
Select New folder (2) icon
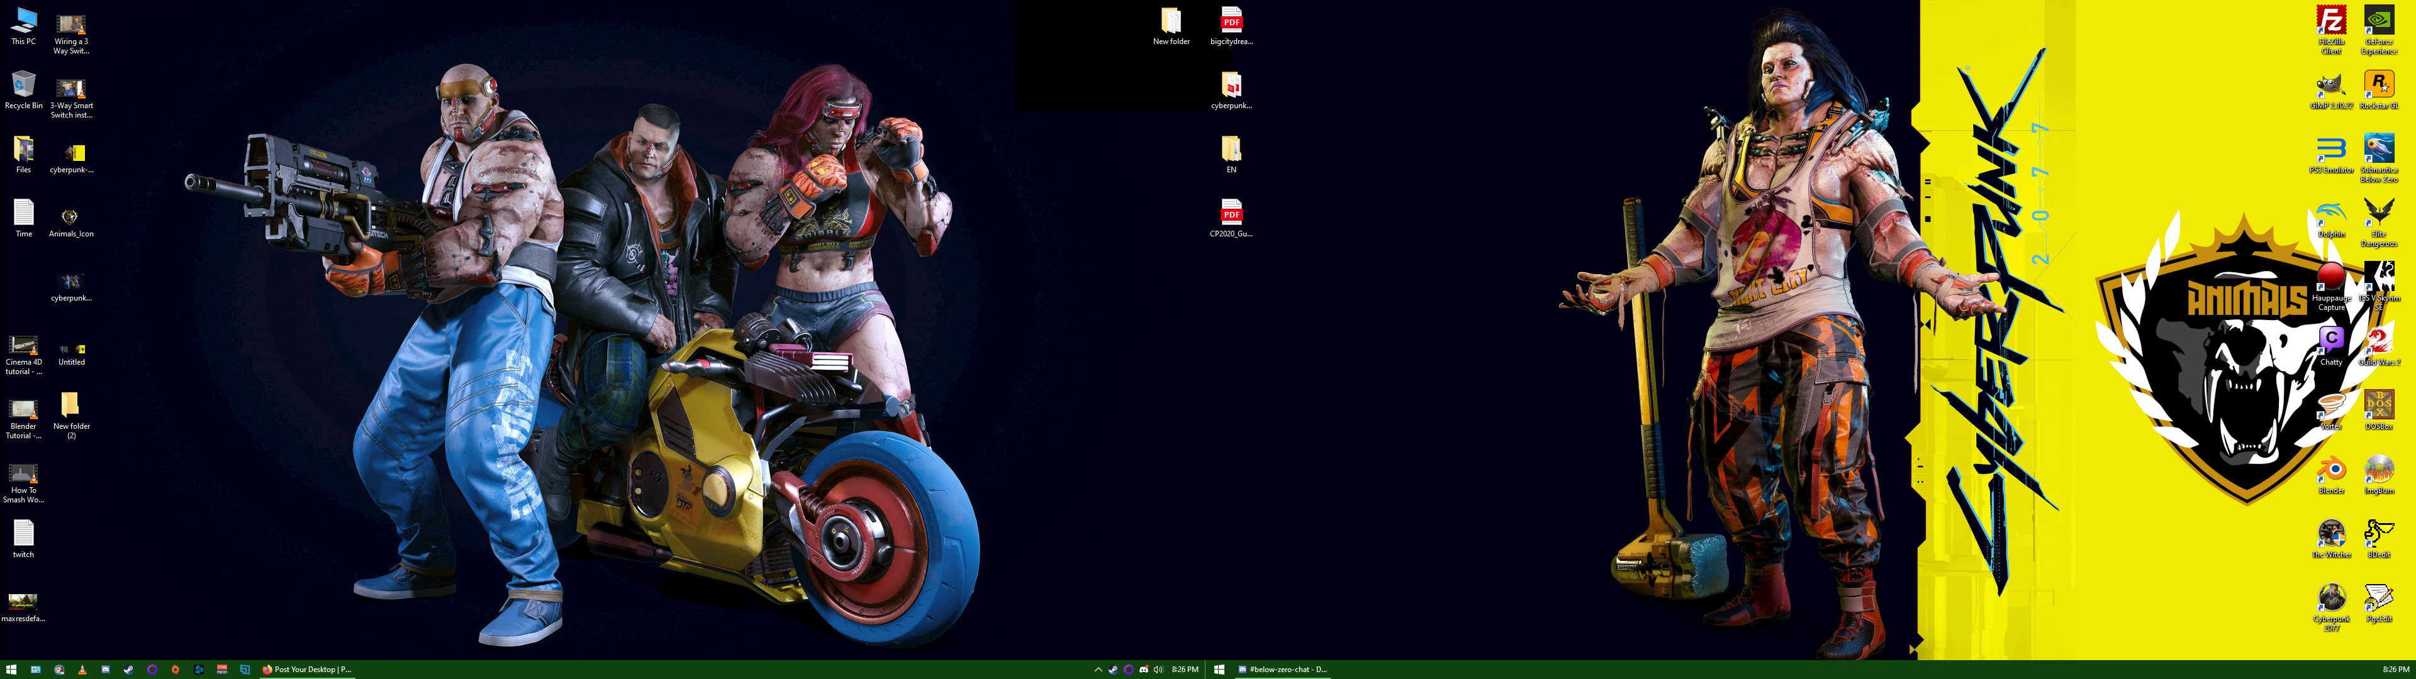point(71,416)
